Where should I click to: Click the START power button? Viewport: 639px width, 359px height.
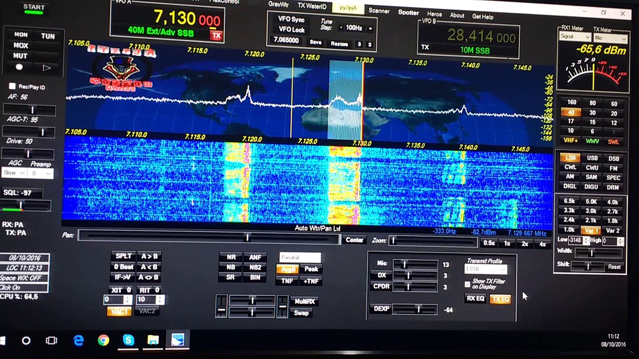pos(34,8)
